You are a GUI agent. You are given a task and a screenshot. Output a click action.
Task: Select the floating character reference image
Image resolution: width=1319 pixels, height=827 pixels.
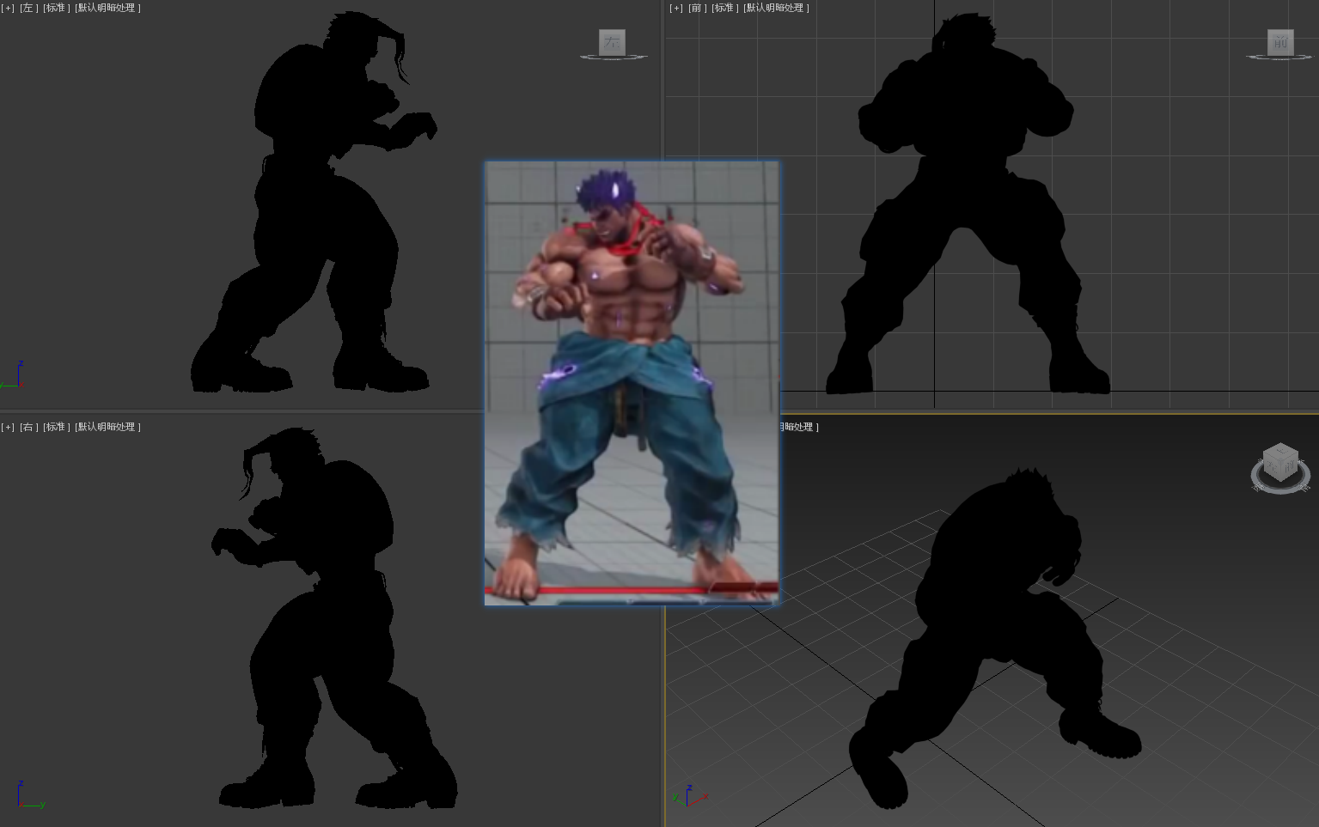point(632,383)
